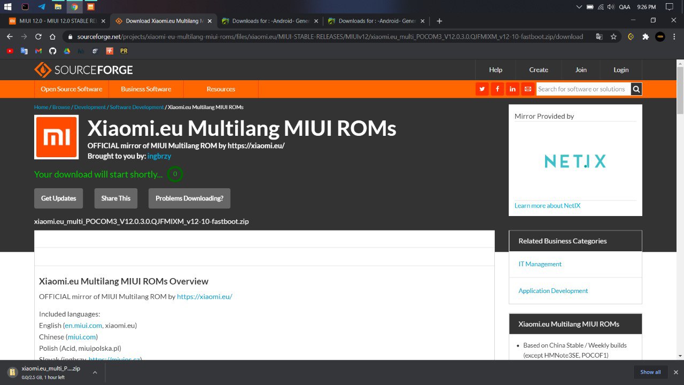Open the Google Drive bookmark
Image resolution: width=684 pixels, height=385 pixels.
point(67,51)
